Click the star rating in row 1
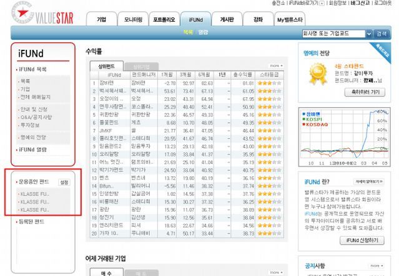399x276 pixels. (x=269, y=83)
